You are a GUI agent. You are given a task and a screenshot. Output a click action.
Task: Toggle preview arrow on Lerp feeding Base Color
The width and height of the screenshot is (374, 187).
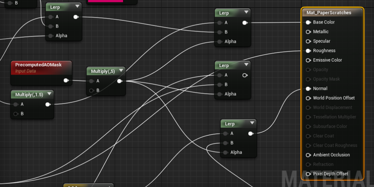click(x=246, y=12)
